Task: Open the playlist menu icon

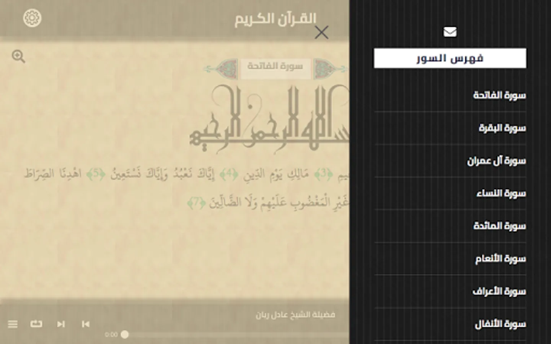Action: (x=13, y=324)
